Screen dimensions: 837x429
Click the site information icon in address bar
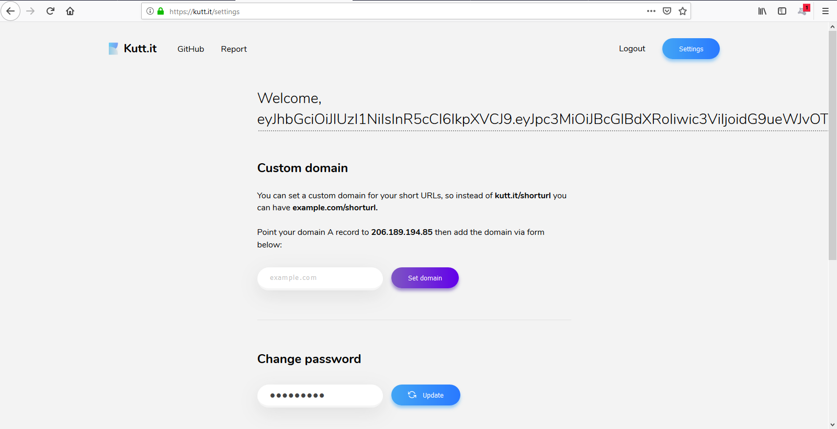[150, 10]
